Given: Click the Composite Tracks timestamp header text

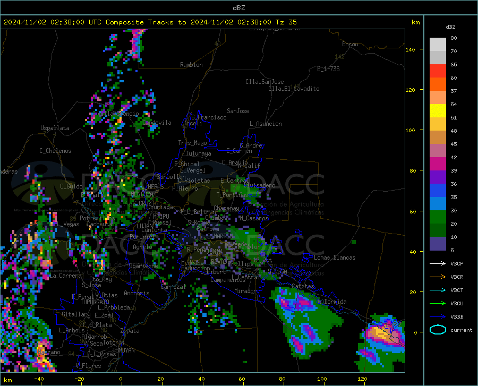Looking at the screenshot, I should tap(150, 22).
